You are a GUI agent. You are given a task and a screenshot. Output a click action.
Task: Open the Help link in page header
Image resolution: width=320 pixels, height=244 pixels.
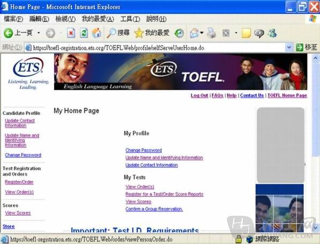(232, 95)
